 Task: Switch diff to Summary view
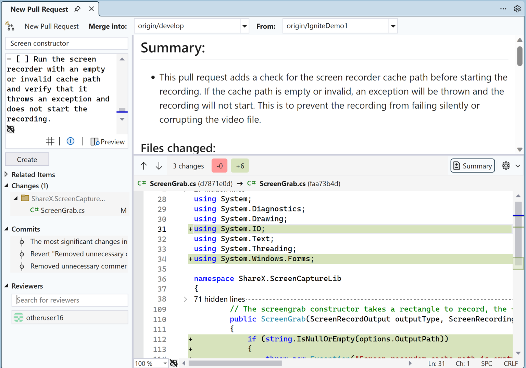[472, 166]
